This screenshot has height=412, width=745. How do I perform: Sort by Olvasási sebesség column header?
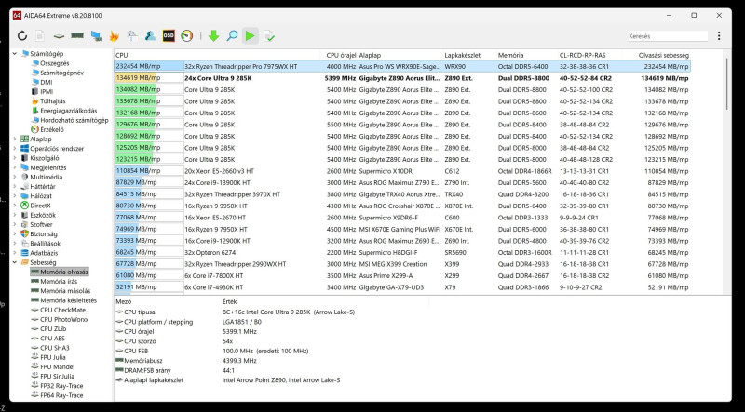[x=664, y=55]
